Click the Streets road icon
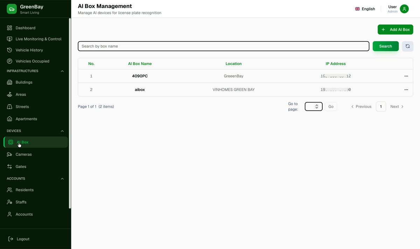This screenshot has height=249, width=420. [x=9, y=107]
